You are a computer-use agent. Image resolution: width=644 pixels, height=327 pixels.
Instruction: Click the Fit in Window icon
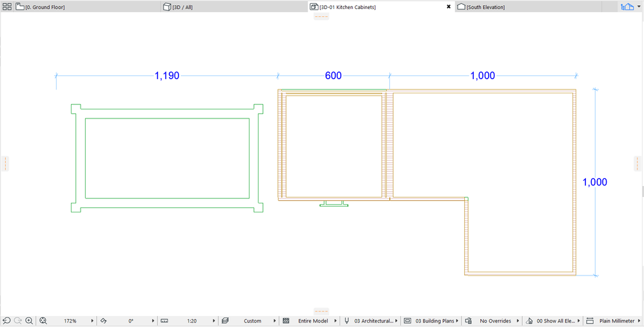pyautogui.click(x=43, y=321)
